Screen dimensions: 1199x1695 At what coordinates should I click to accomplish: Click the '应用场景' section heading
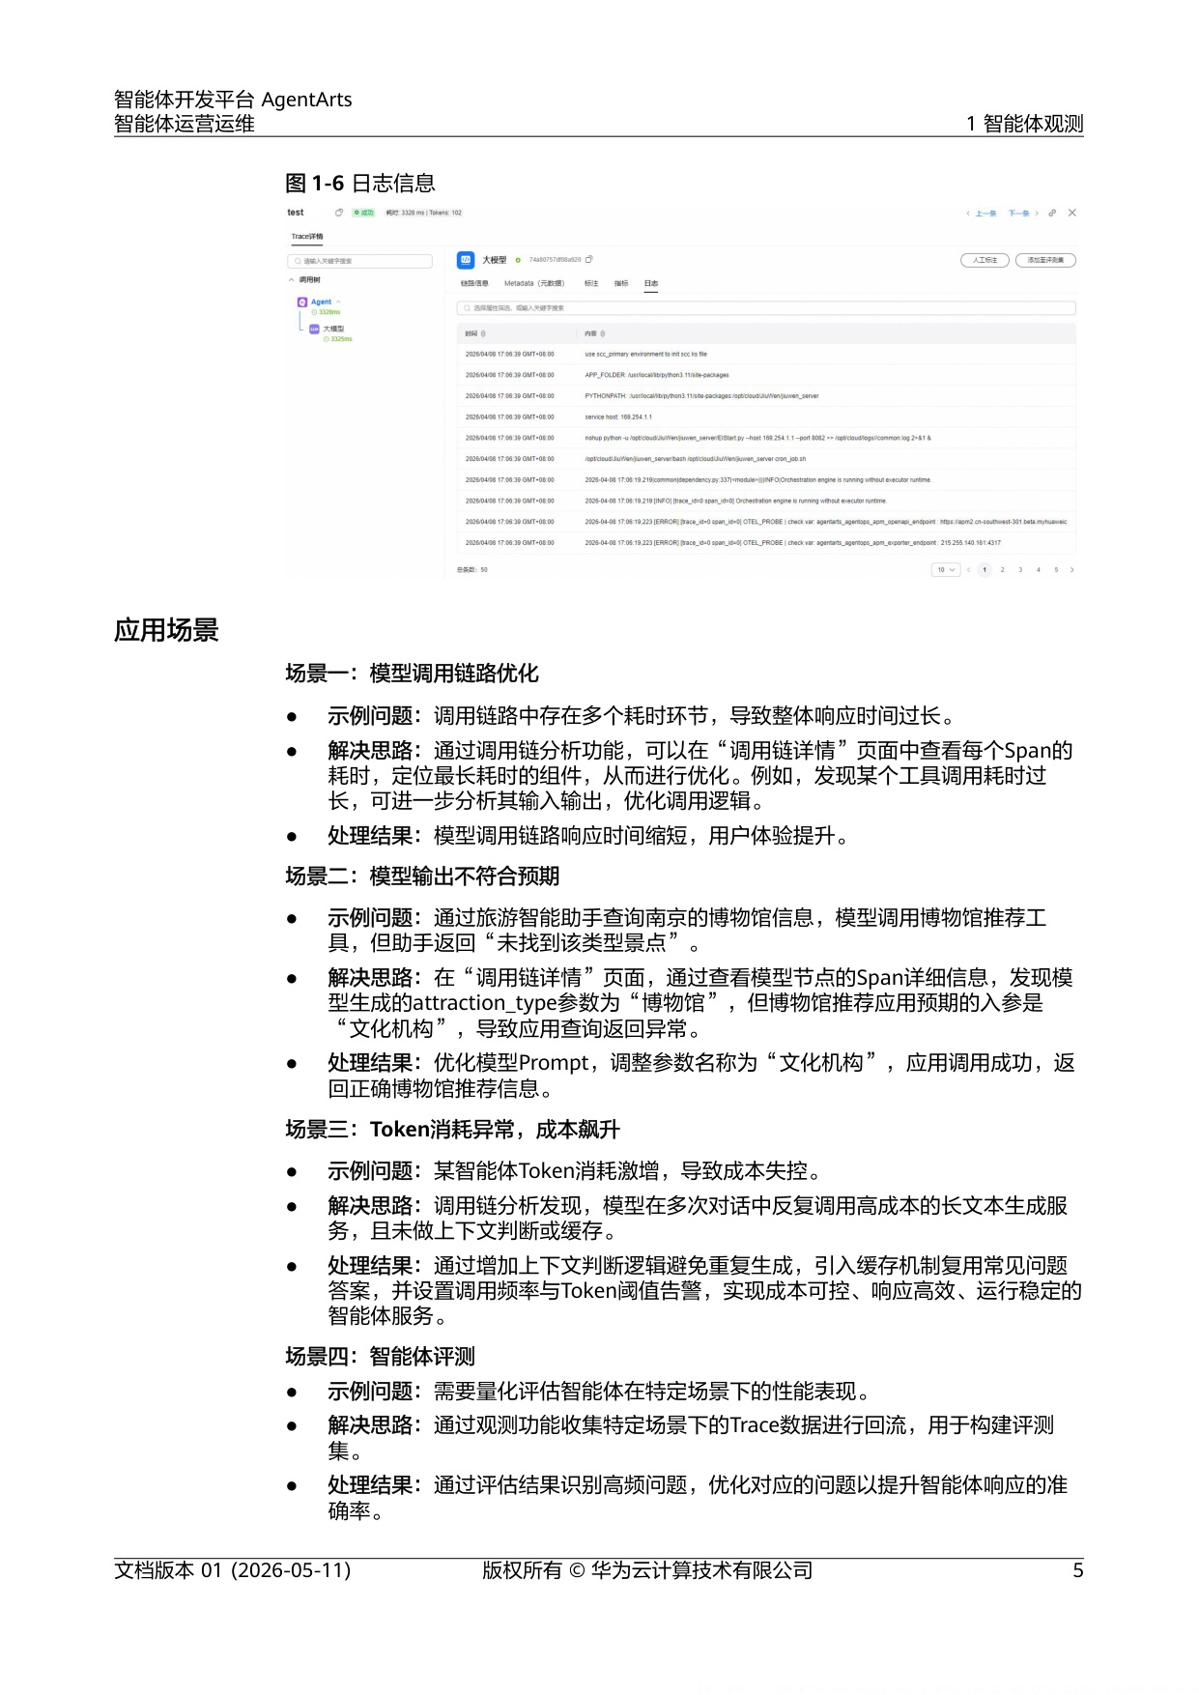coord(166,631)
